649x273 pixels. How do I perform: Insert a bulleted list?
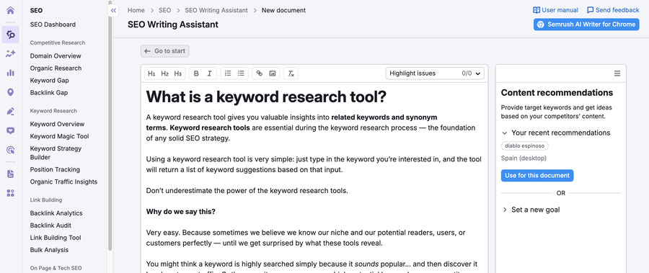241,73
